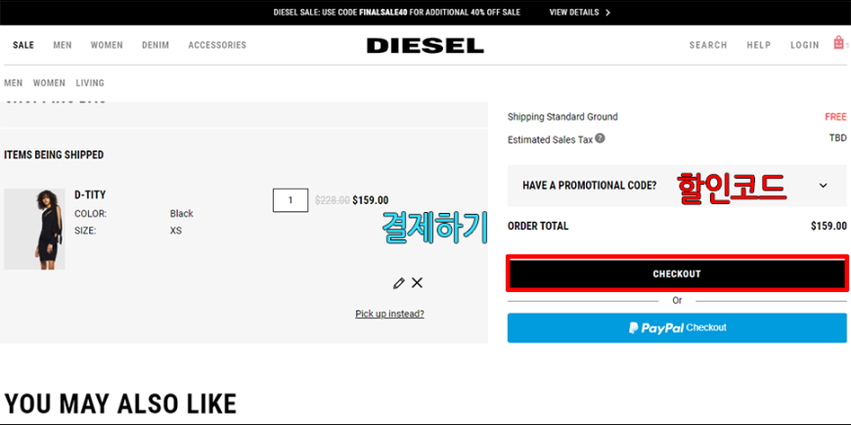Click the Pick up instead link
Viewport: 851px width, 425px height.
[x=389, y=314]
